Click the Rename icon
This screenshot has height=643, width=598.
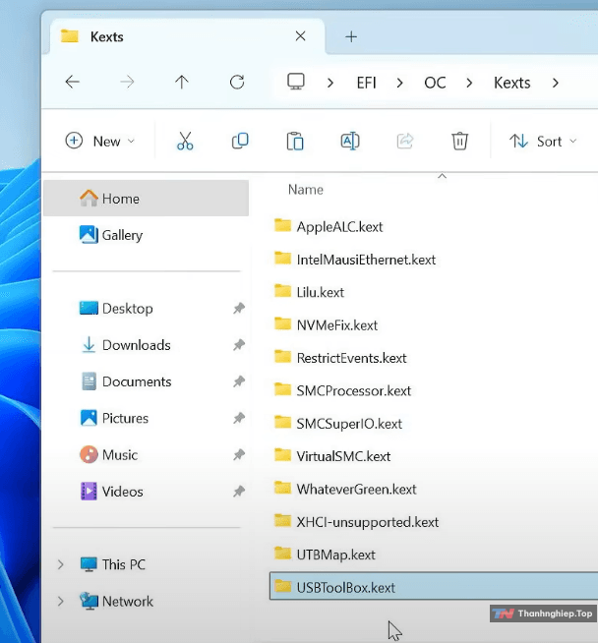pos(350,141)
